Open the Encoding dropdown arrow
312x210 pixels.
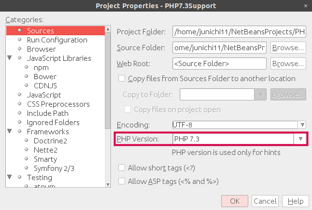pos(301,125)
